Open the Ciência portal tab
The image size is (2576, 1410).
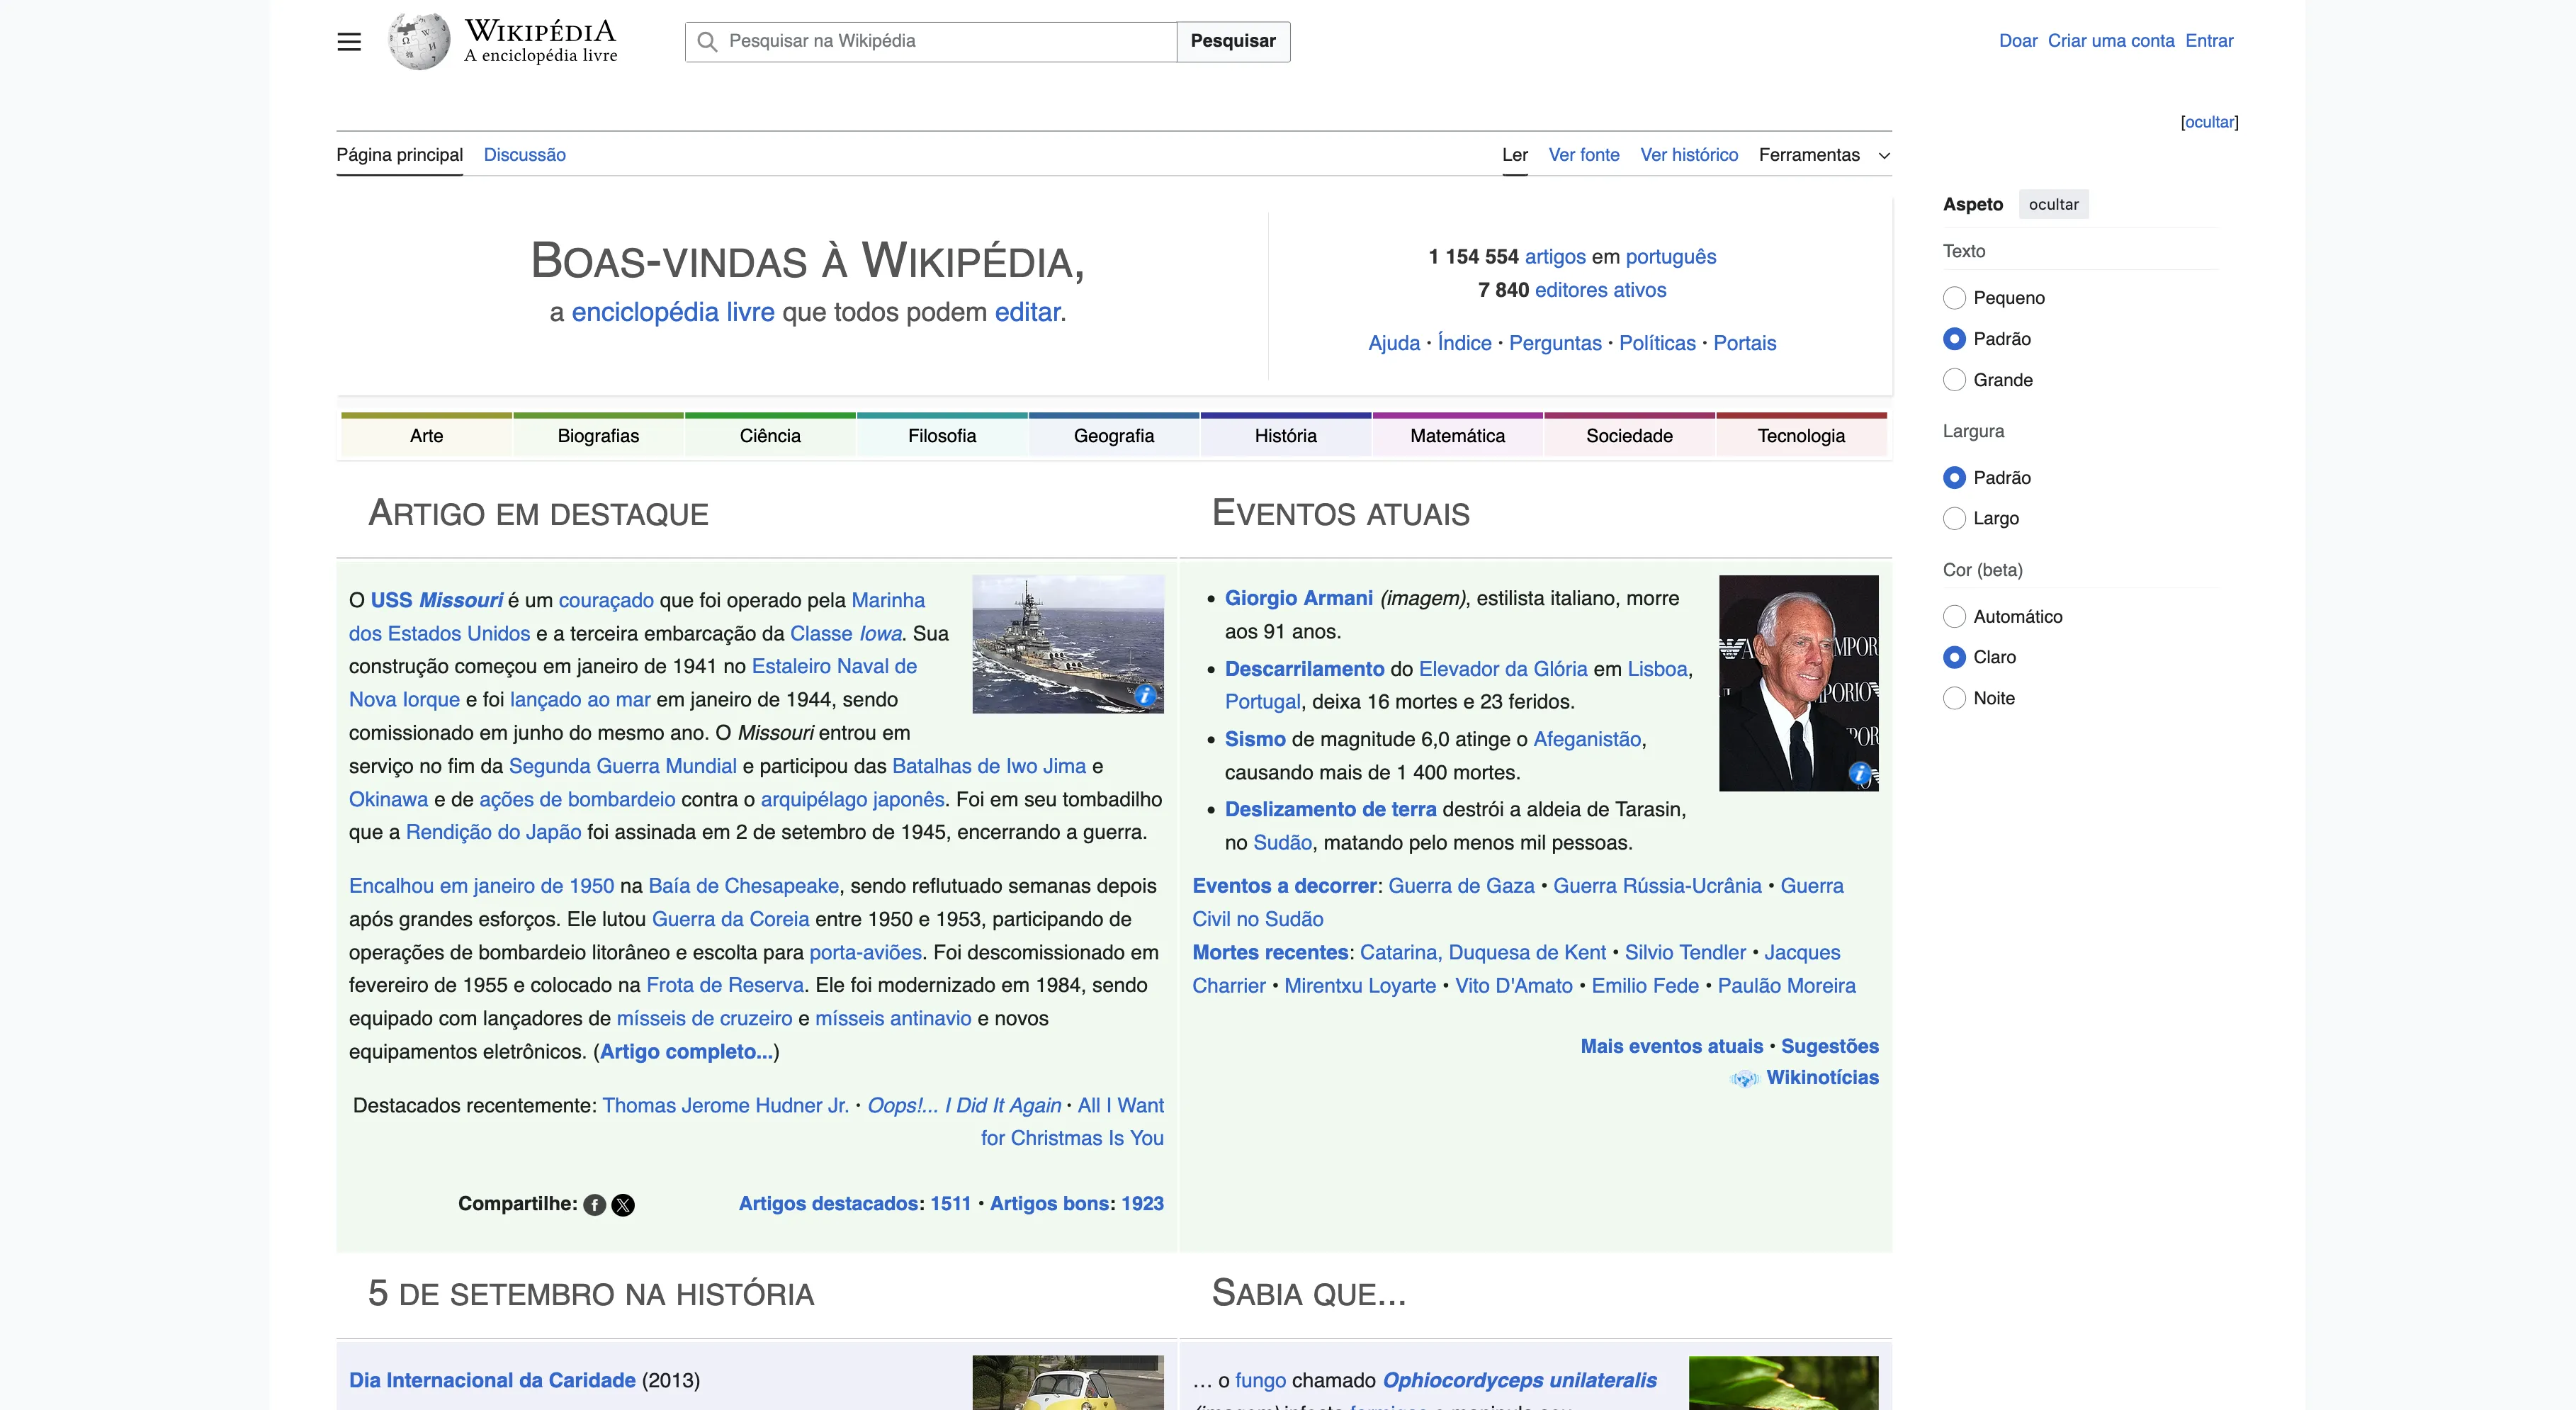770,435
